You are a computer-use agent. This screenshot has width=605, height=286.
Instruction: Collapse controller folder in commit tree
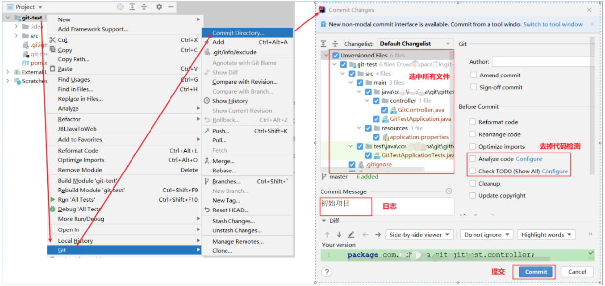click(x=368, y=101)
